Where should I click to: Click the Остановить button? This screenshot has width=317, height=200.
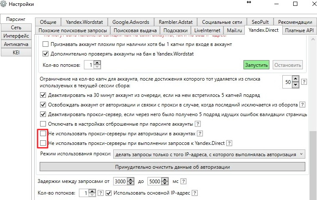point(288,65)
